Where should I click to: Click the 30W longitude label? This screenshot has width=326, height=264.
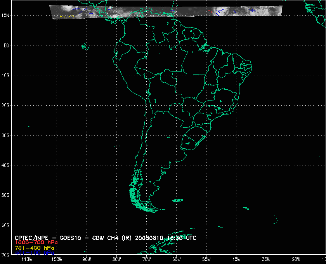tap(266, 259)
